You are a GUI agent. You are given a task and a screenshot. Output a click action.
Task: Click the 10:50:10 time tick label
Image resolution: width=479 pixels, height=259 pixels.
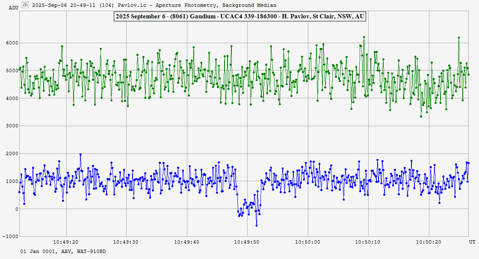tap(368, 242)
